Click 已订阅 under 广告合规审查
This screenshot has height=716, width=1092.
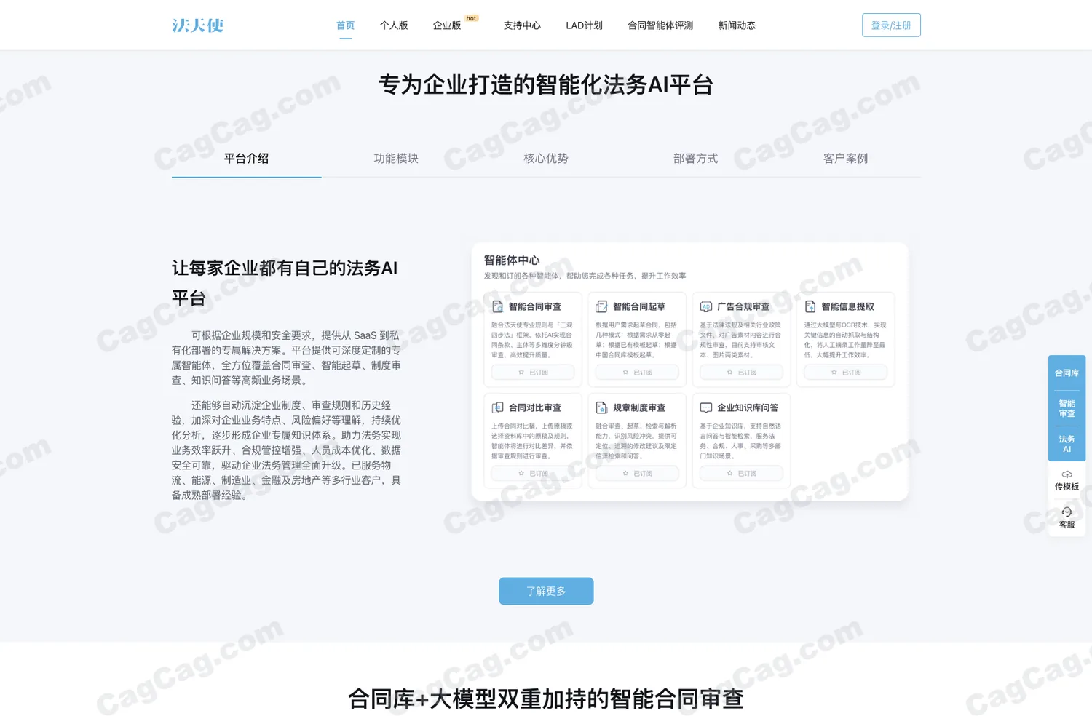pyautogui.click(x=741, y=373)
